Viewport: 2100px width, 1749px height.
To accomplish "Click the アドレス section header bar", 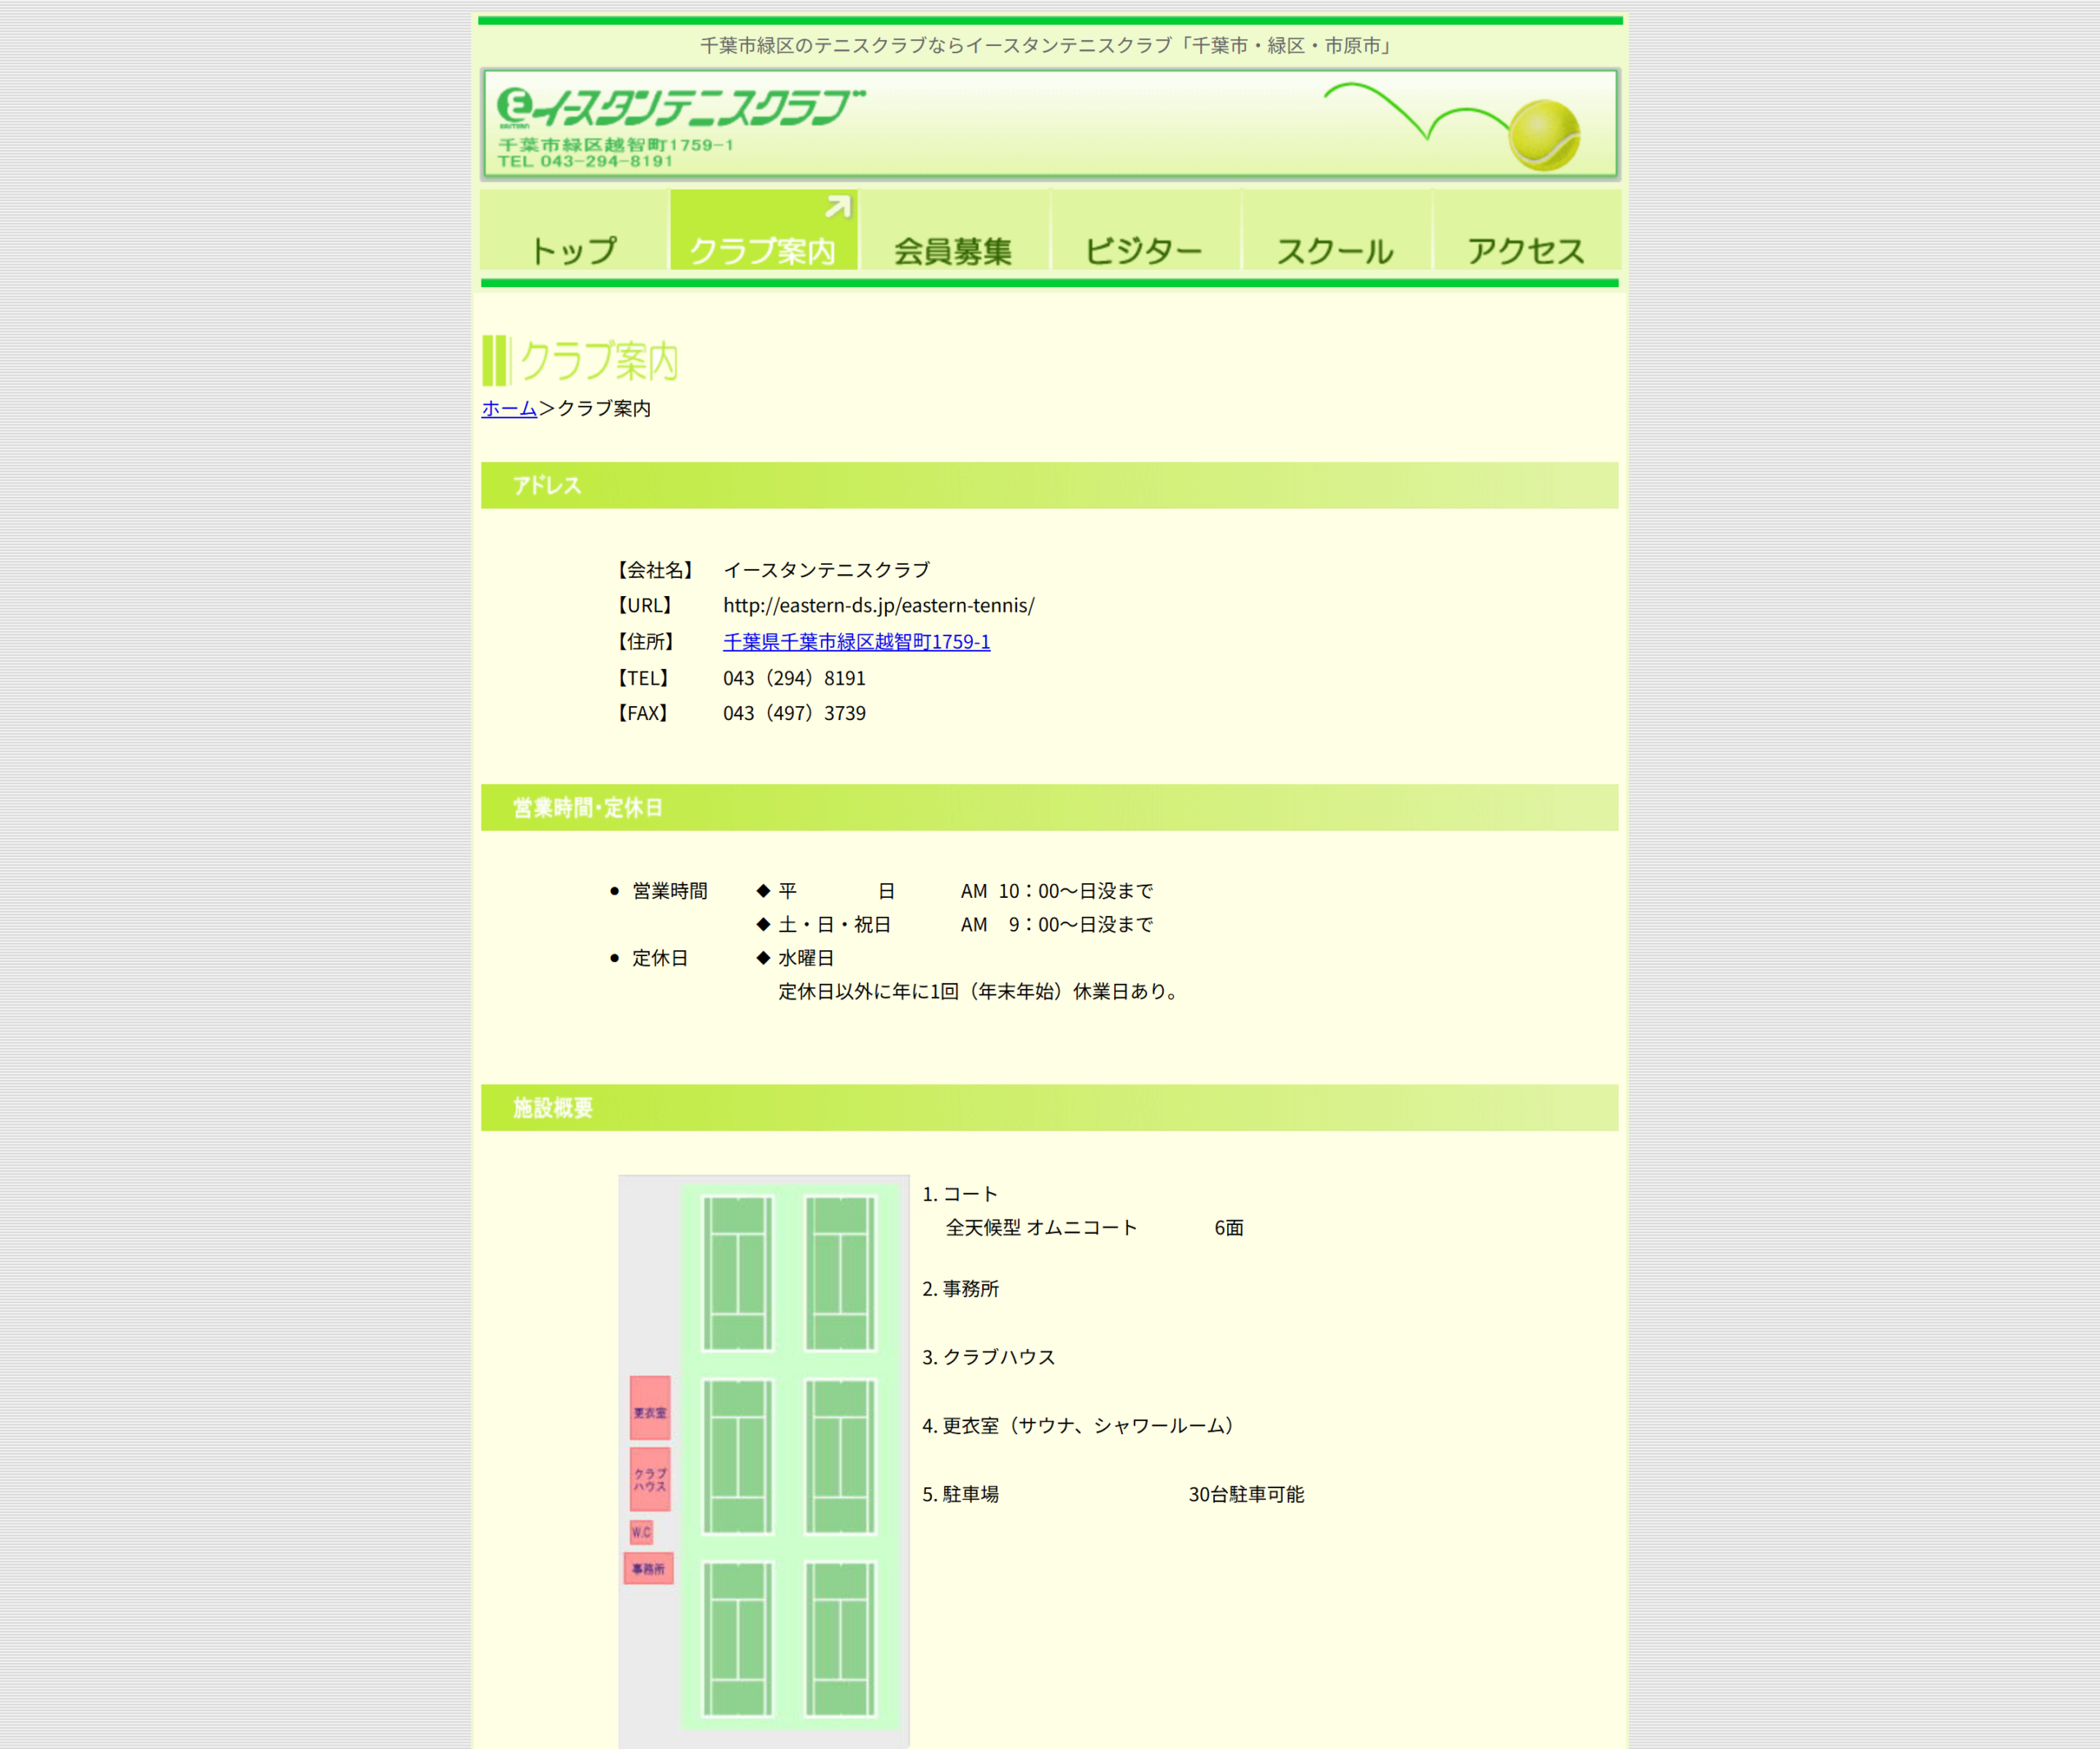I will pyautogui.click(x=1050, y=485).
